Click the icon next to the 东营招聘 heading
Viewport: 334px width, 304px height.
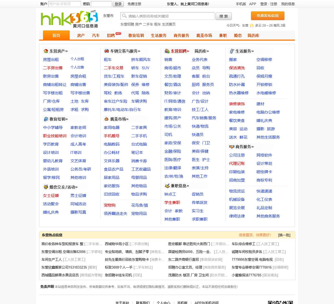point(167,51)
